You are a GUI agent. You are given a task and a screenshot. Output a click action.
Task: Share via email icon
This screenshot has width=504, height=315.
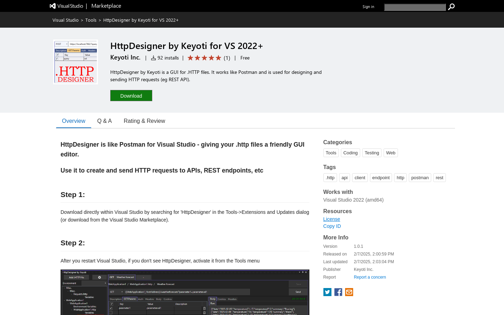tap(349, 292)
